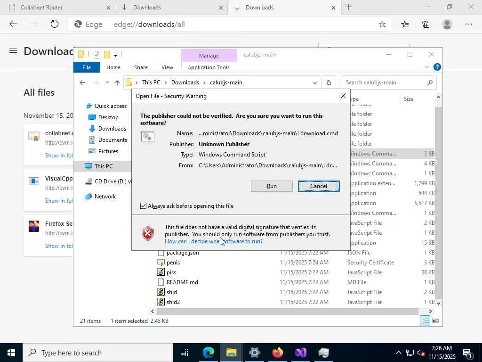Click the horizontal scrollbar right arrow in Explorer
Viewport: 482px width, 362px height.
[x=430, y=311]
